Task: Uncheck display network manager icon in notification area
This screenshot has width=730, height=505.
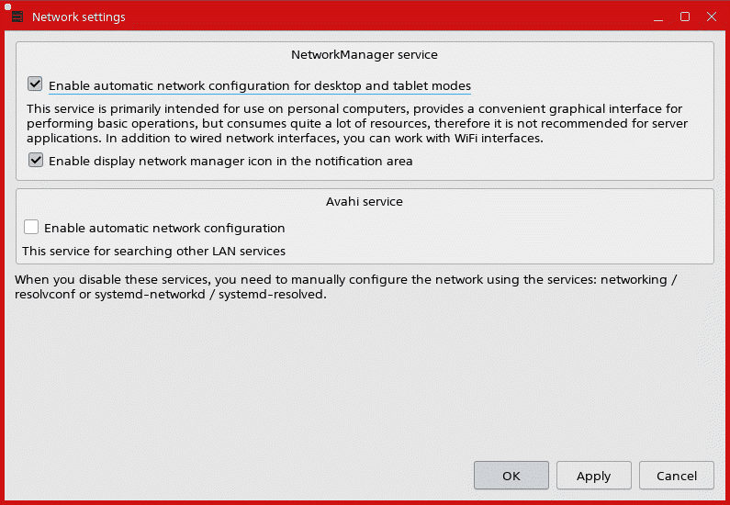Action: click(x=36, y=160)
